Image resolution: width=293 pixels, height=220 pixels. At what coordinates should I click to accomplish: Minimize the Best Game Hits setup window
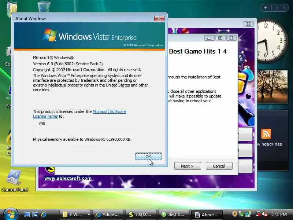pos(209,38)
